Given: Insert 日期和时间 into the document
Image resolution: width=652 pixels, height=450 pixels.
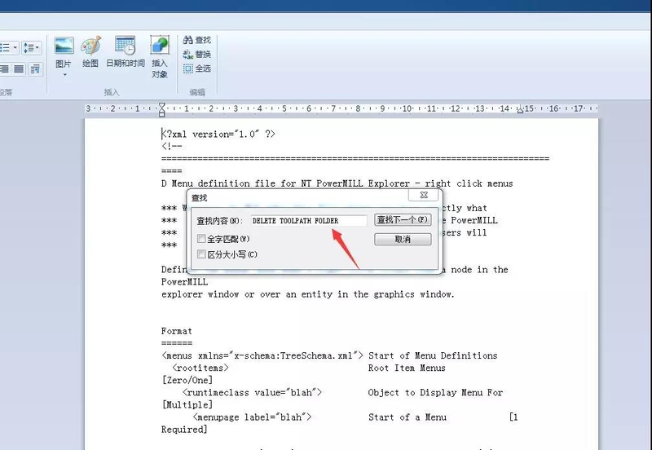Looking at the screenshot, I should 126,51.
